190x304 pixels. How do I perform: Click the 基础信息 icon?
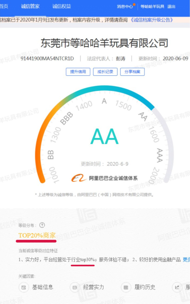point(24,287)
